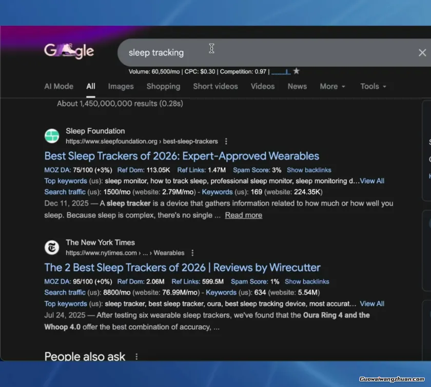Image resolution: width=431 pixels, height=387 pixels.
Task: Click the Sleep Foundation favicon
Action: [x=52, y=136]
